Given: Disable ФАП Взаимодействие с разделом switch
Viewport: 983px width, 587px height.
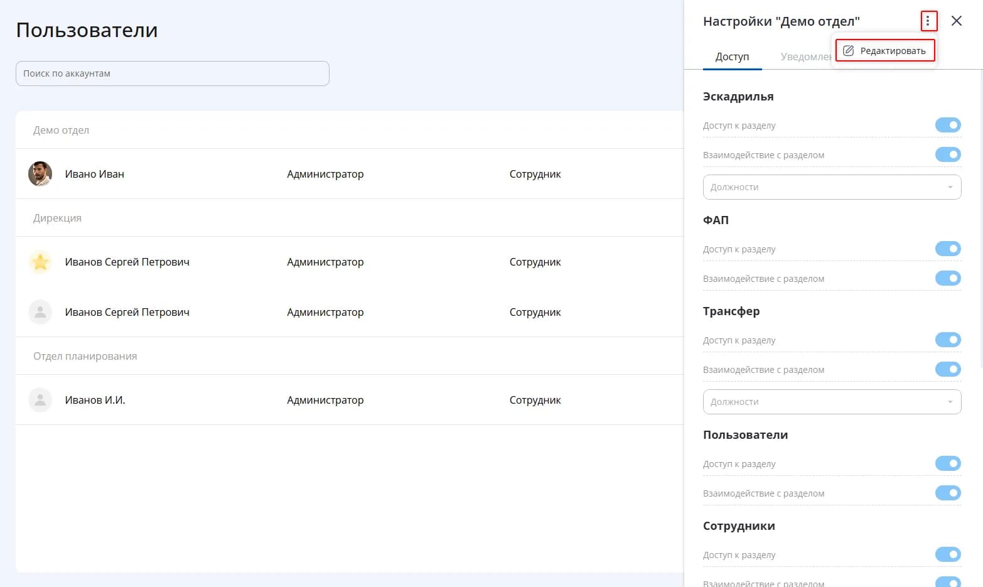Looking at the screenshot, I should pyautogui.click(x=948, y=278).
